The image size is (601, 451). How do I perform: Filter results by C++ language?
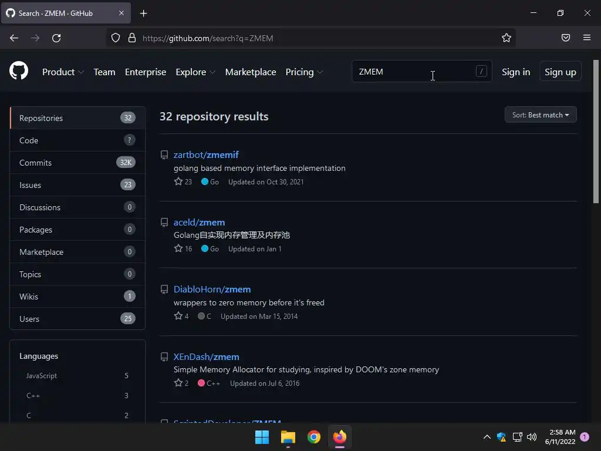pos(77,395)
